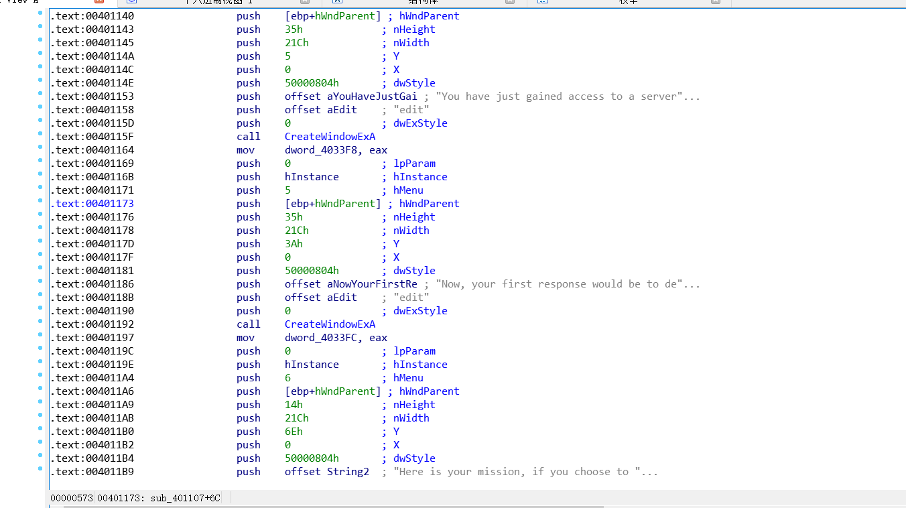Click comment "You have just gained access to a server"
Viewport: 906px width, 508px height.
(x=568, y=97)
